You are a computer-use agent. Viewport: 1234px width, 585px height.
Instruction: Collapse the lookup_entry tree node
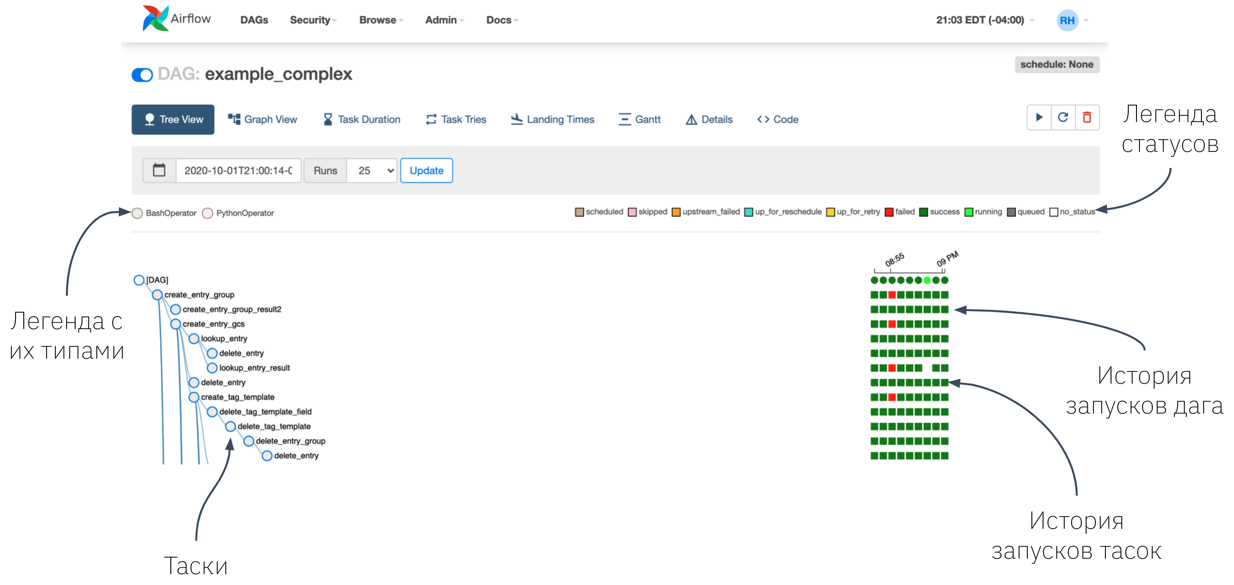click(x=194, y=339)
